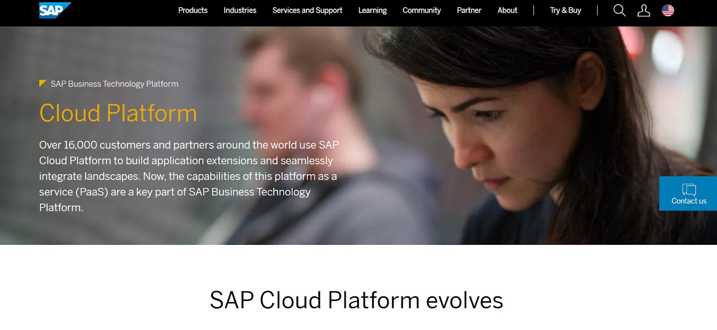Click the Contact us chat button

coord(688,193)
